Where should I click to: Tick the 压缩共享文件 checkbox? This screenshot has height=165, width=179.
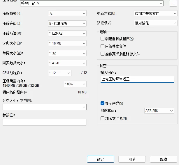click(x=102, y=46)
